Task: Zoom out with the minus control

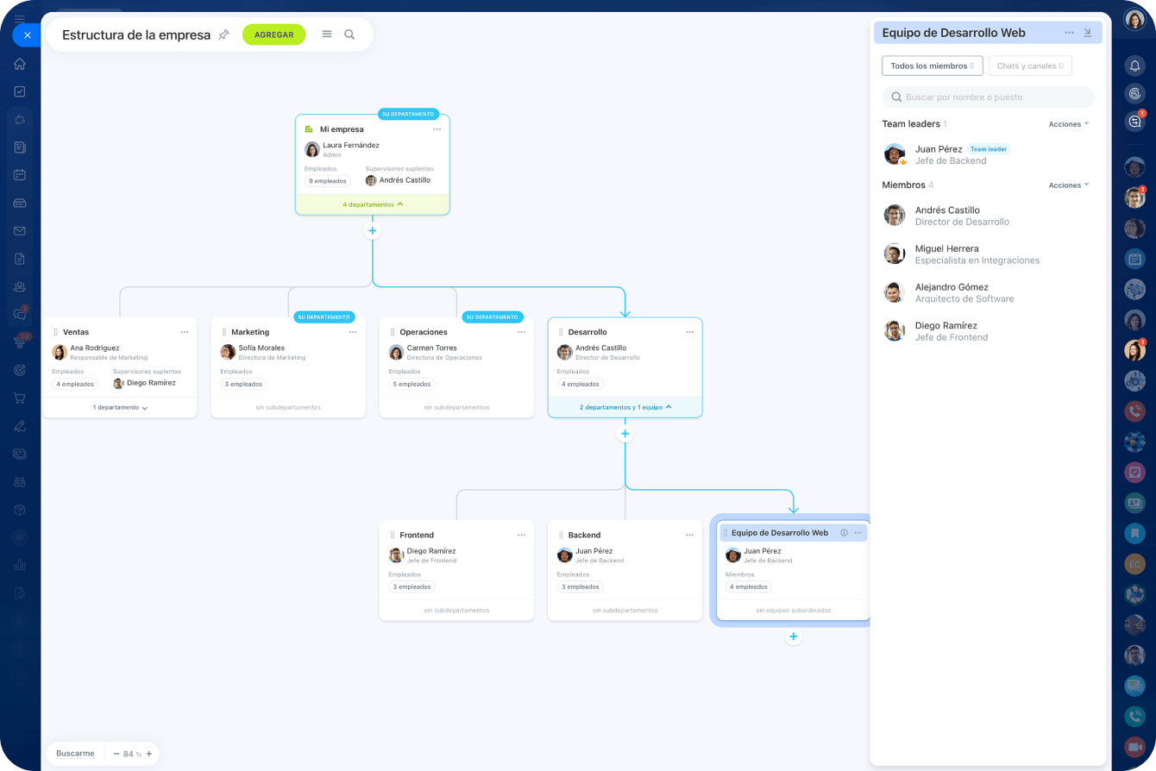Action: coord(116,754)
